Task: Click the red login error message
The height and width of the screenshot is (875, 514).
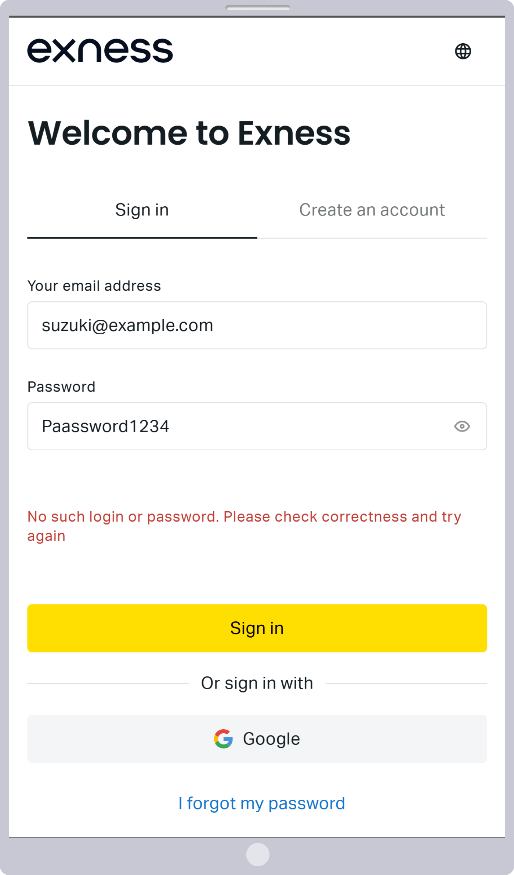Action: 244,526
